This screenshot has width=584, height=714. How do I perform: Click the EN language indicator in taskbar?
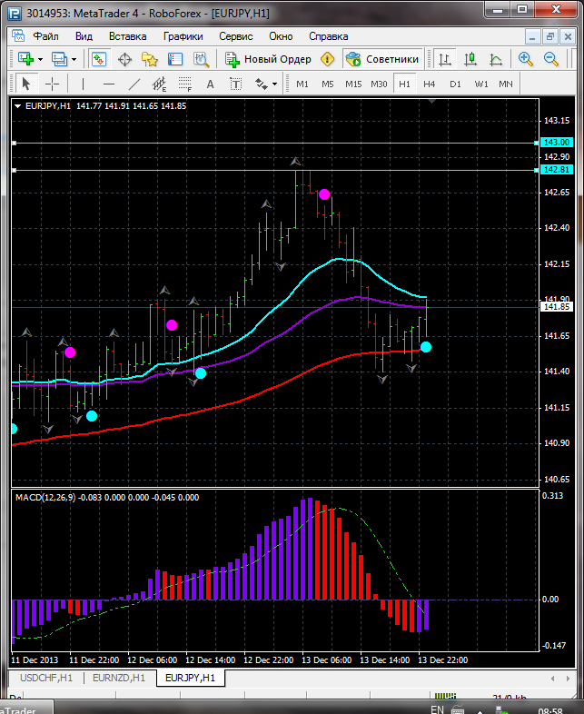click(x=437, y=709)
